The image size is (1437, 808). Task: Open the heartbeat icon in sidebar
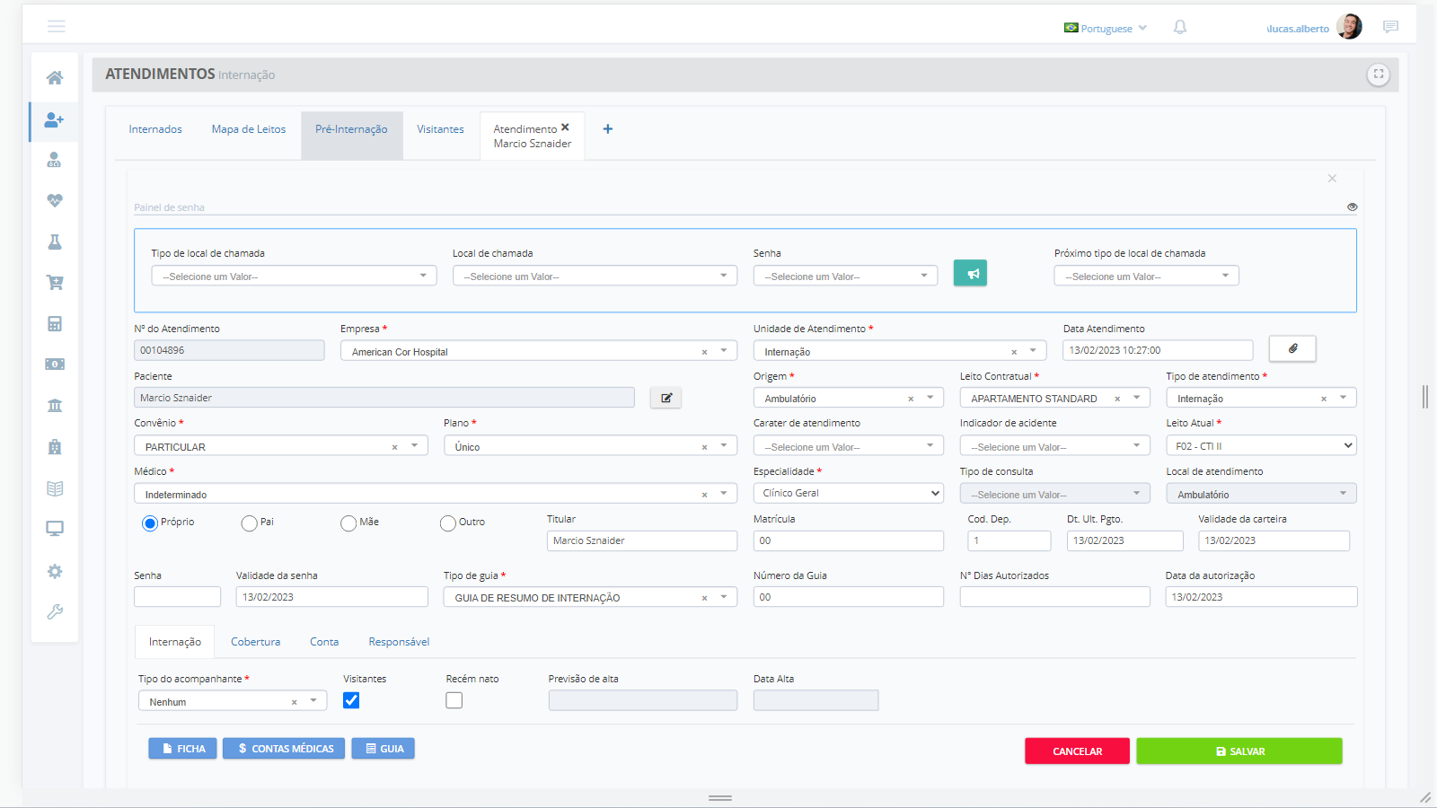pyautogui.click(x=55, y=200)
